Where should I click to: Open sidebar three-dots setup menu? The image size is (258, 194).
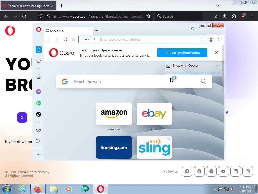39,155
